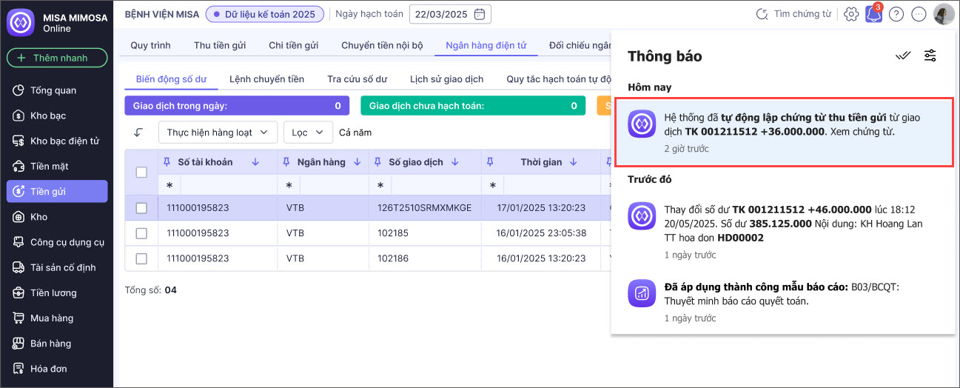
Task: Open the auto-created voucher notification
Action: (x=782, y=132)
